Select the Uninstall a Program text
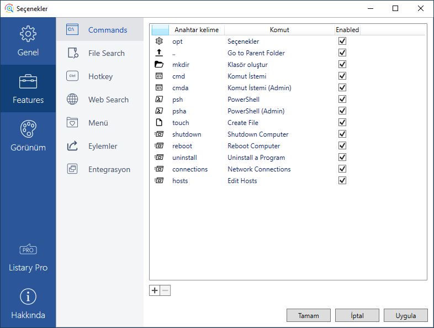The height and width of the screenshot is (328, 434). (256, 158)
